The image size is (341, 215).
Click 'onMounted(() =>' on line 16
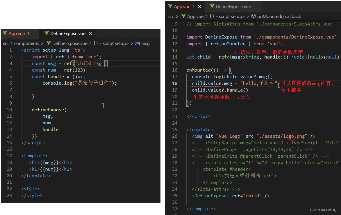[206, 70]
